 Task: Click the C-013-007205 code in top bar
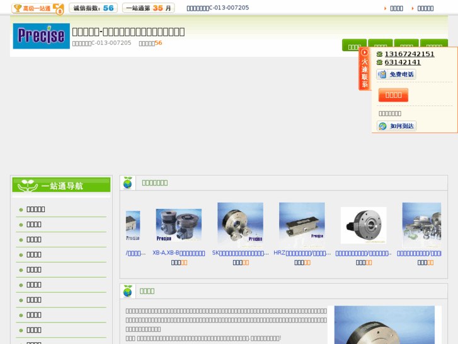[229, 8]
